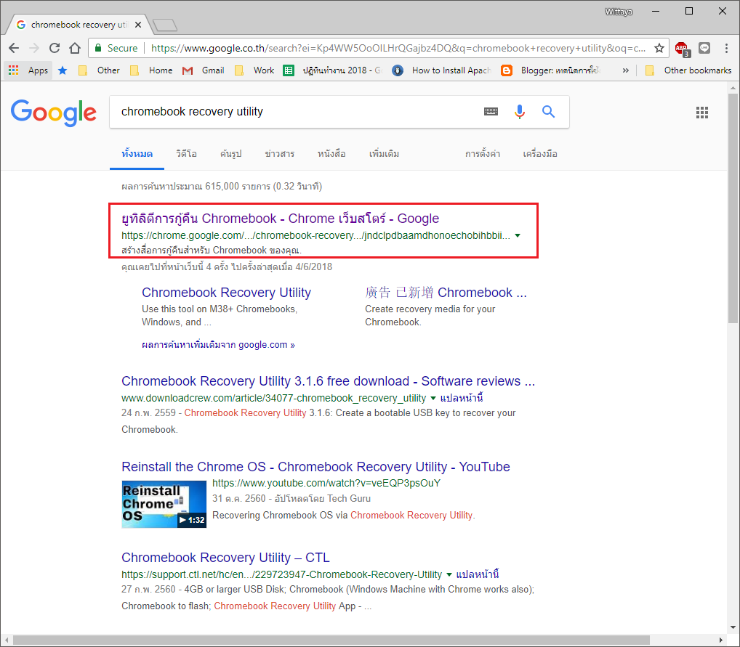The image size is (740, 647).
Task: Switch to the 'ค้นรูป' images tab
Action: (x=230, y=154)
